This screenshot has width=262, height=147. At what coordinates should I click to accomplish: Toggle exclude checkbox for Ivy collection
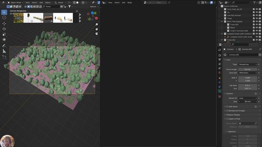pos(254,12)
